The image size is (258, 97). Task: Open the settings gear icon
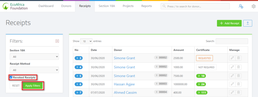point(253,6)
